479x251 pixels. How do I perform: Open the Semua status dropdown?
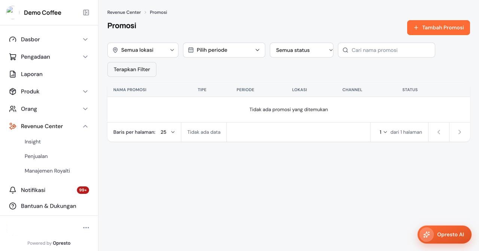pos(302,50)
